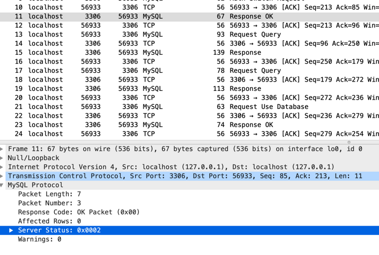Collapse the MySQL Protocol section
Viewport: 379px width, 255px height.
[2, 185]
